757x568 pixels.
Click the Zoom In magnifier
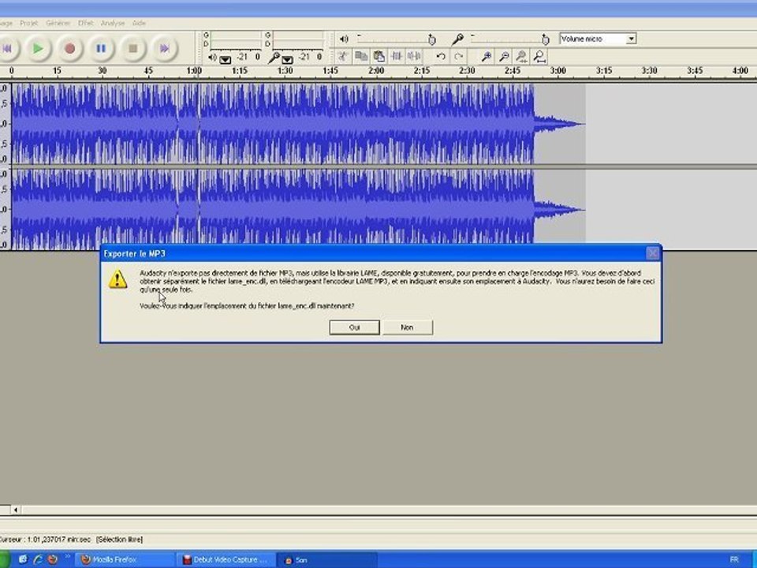coord(487,57)
